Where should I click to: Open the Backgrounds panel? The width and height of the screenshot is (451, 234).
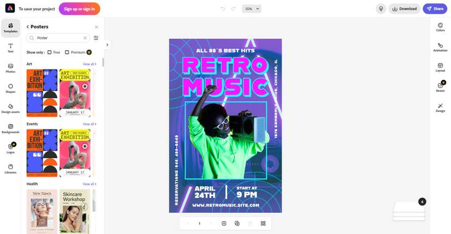[10, 129]
